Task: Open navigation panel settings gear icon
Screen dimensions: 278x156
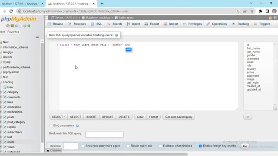Action: (25, 26)
